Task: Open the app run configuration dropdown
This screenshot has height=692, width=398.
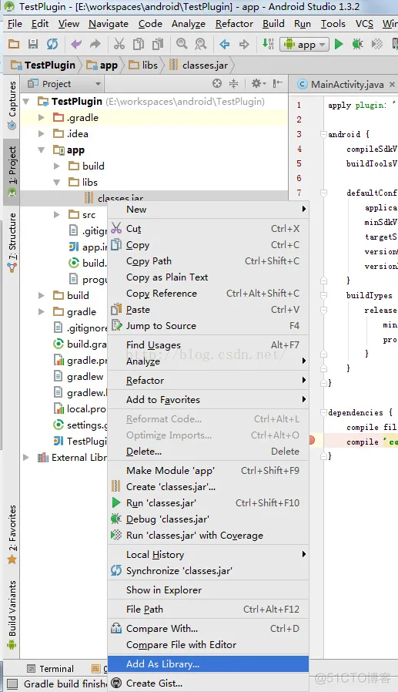Action: 305,44
